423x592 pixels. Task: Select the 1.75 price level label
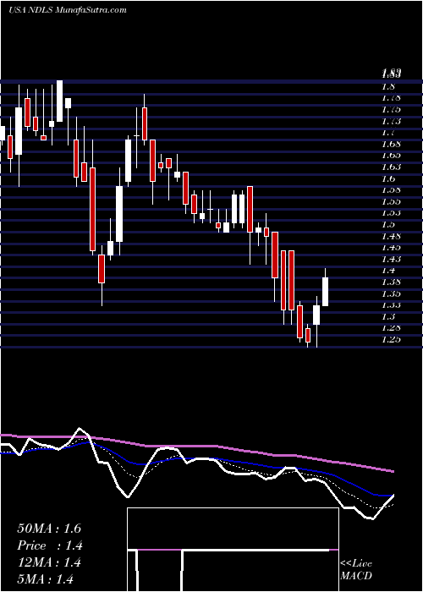click(x=392, y=109)
